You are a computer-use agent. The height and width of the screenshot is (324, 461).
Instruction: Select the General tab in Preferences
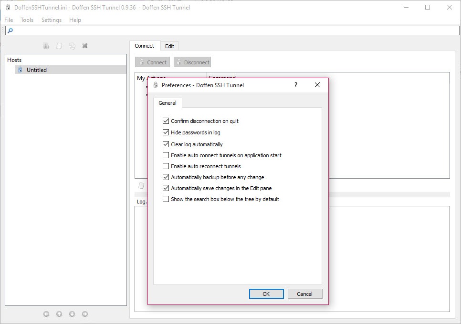(x=168, y=103)
